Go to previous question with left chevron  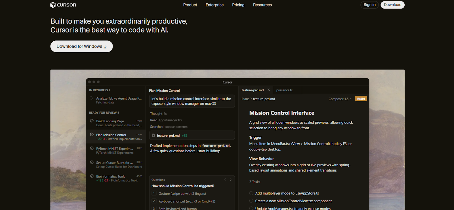point(225,180)
